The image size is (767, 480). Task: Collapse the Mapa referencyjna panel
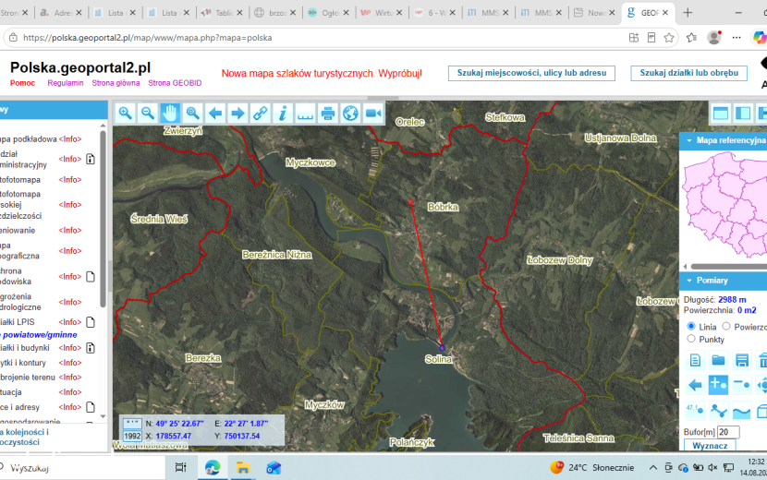pyautogui.click(x=689, y=141)
